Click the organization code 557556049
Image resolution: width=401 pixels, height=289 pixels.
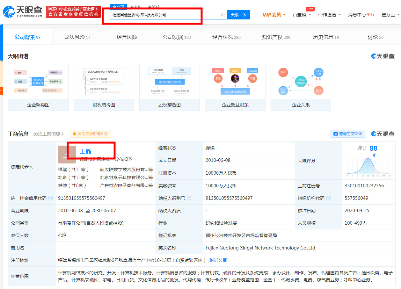click(x=356, y=198)
